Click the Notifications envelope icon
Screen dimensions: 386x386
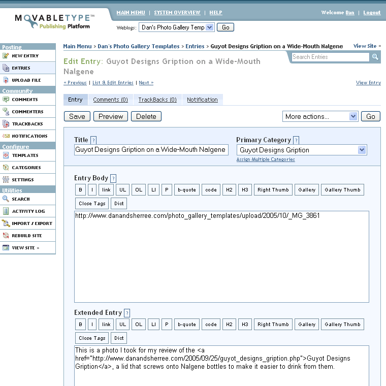point(6,136)
